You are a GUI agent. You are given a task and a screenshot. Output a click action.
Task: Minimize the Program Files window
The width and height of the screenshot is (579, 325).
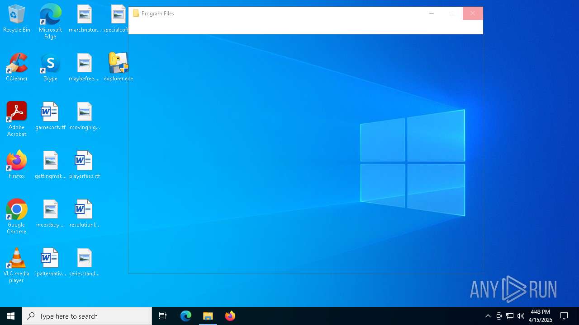click(x=432, y=14)
